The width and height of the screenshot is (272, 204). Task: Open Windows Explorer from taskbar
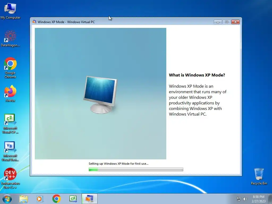(24, 199)
